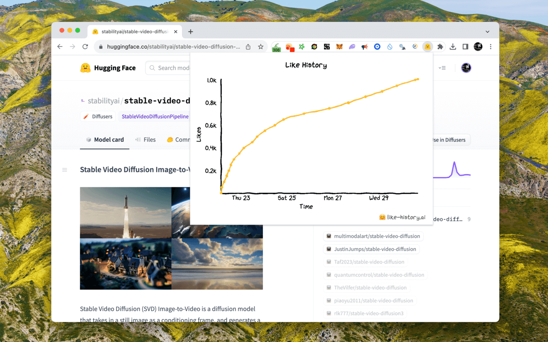This screenshot has width=548, height=342.
Task: Expand the tab search chevron
Action: click(487, 32)
